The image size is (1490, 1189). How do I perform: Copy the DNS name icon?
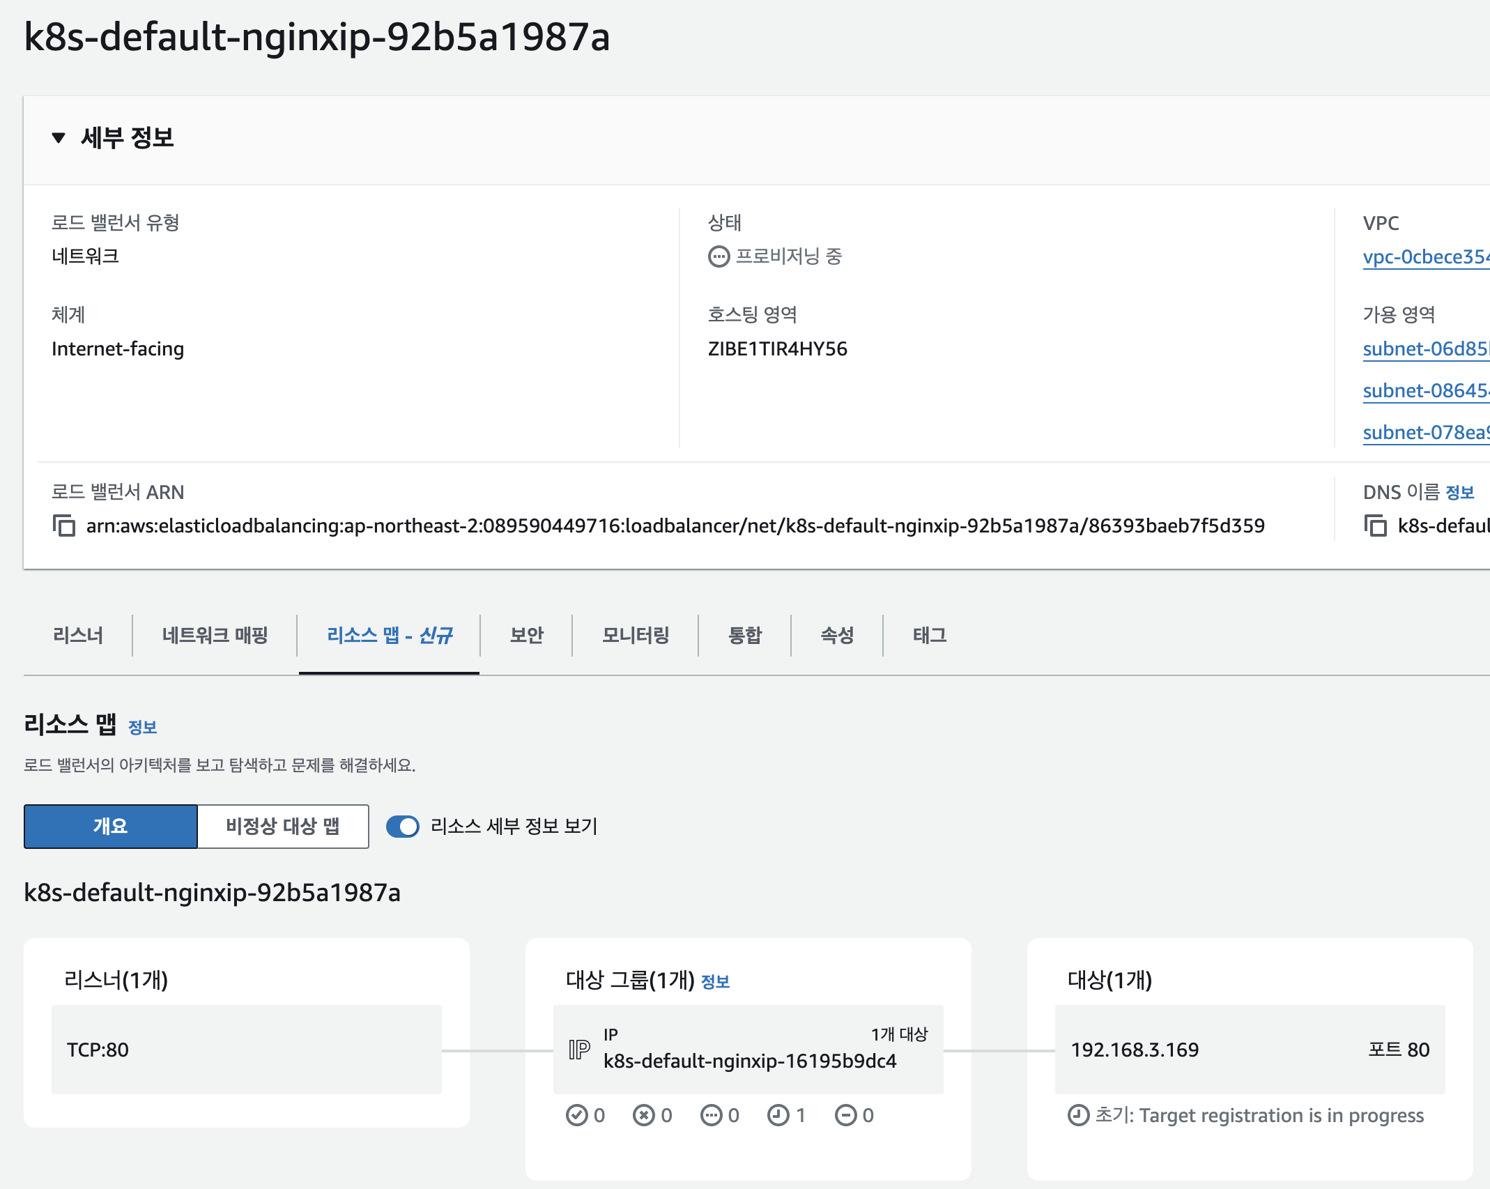[x=1375, y=526]
